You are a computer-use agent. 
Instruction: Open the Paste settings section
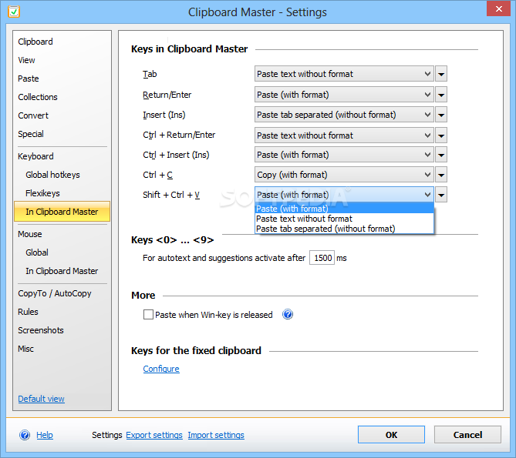(29, 79)
